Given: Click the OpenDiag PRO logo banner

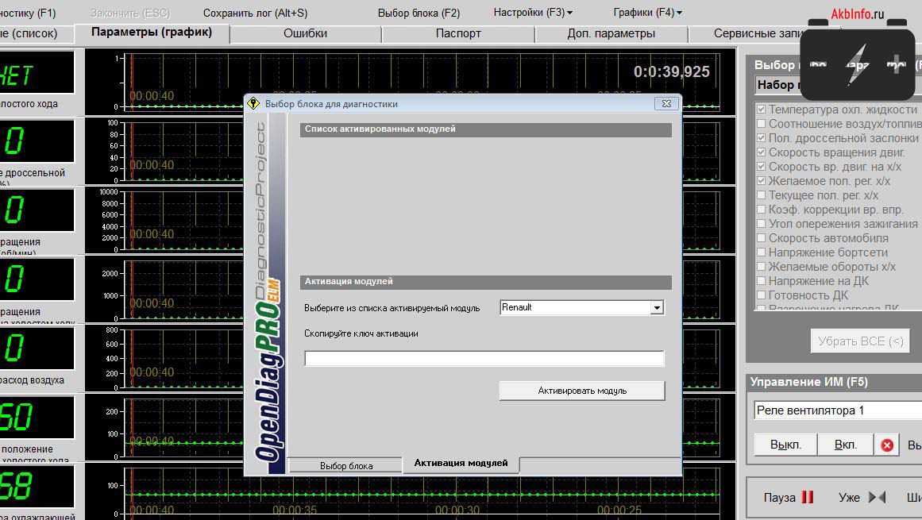Looking at the screenshot, I should tap(268, 294).
